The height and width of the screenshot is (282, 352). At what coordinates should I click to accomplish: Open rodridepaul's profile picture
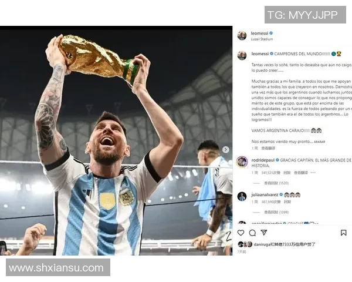click(242, 162)
